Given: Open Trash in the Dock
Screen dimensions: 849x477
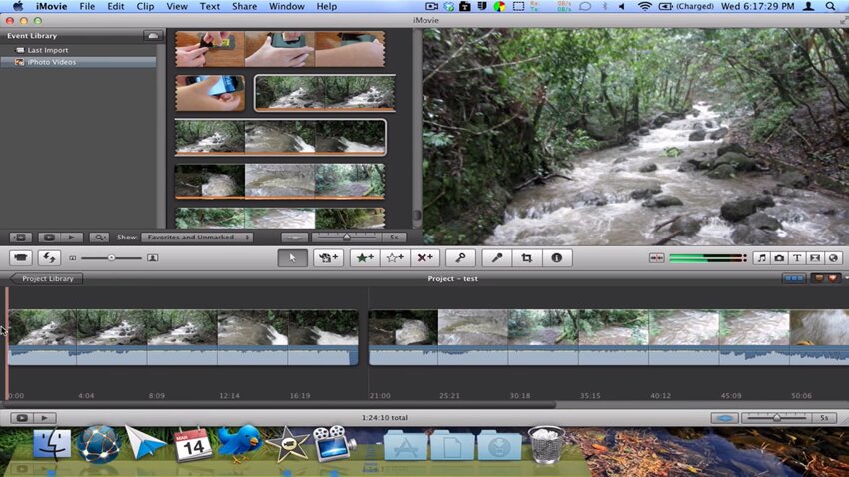Looking at the screenshot, I should pyautogui.click(x=545, y=444).
